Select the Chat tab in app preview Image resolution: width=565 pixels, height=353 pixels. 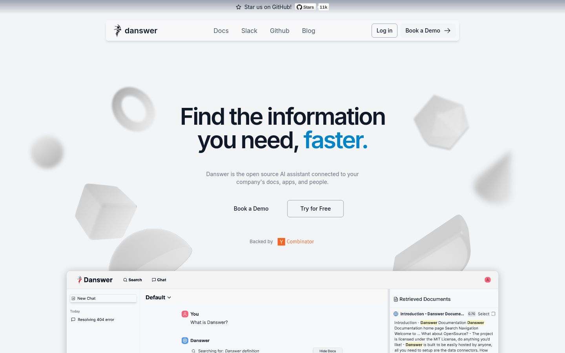point(159,280)
